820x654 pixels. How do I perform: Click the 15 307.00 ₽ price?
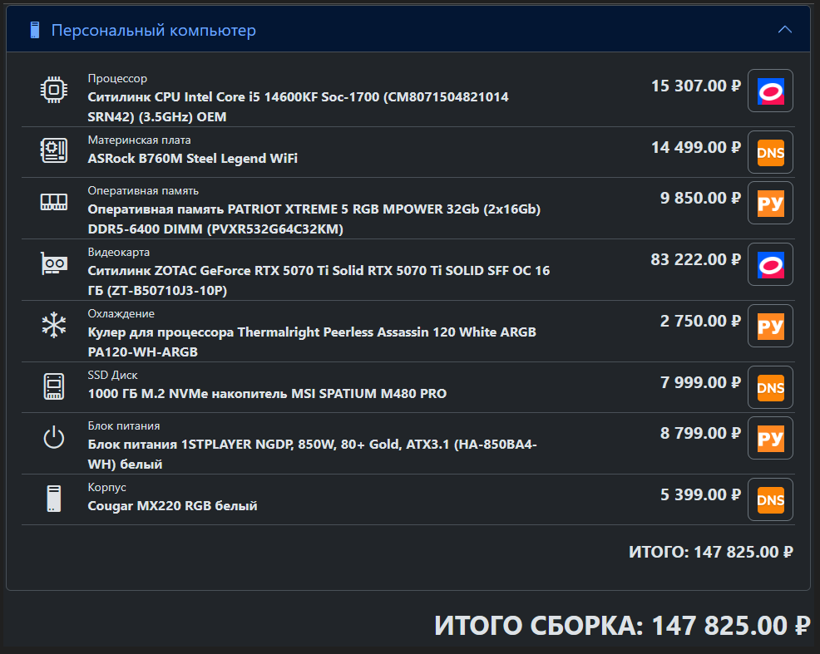coord(696,86)
